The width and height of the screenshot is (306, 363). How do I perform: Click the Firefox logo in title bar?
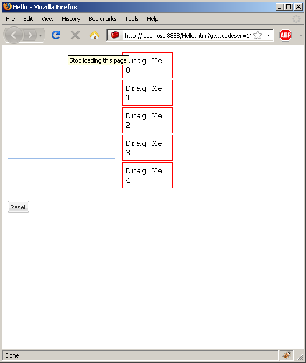pyautogui.click(x=8, y=6)
